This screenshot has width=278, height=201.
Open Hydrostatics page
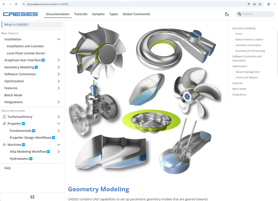(19, 159)
